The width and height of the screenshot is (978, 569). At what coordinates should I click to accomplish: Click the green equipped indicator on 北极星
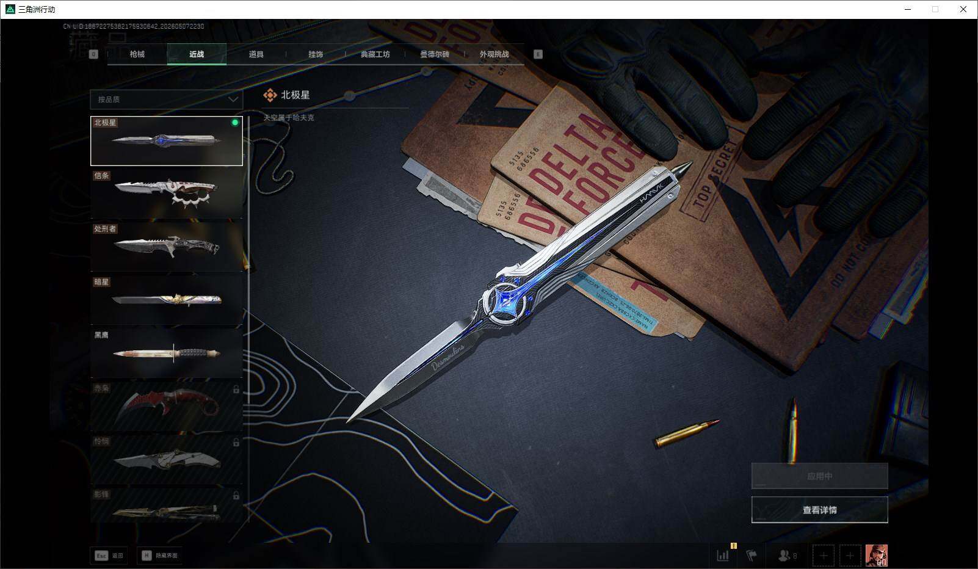235,123
